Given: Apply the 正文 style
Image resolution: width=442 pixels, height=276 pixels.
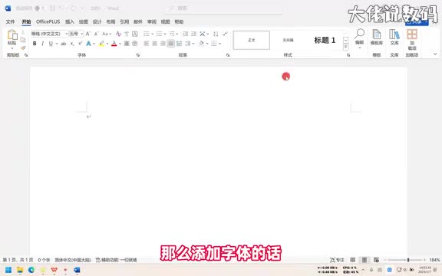Looking at the screenshot, I should pos(252,40).
